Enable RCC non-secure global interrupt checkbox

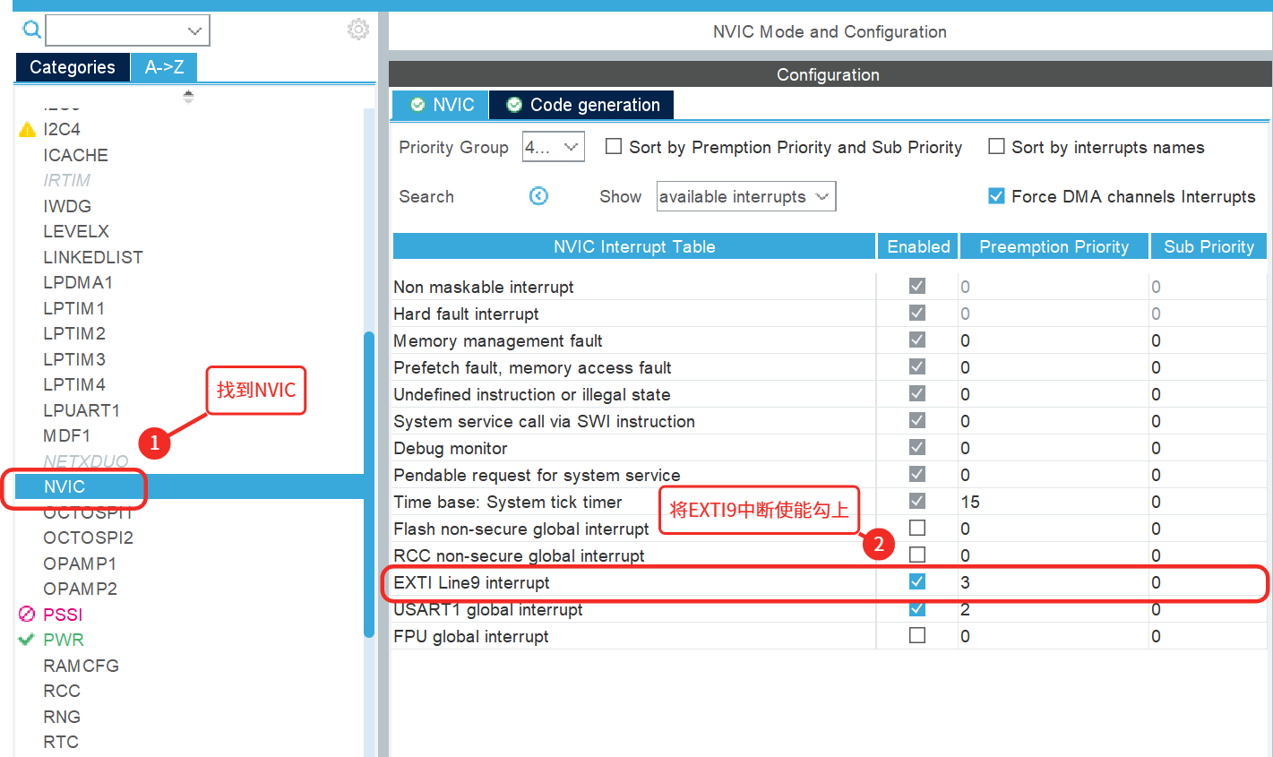coord(917,555)
